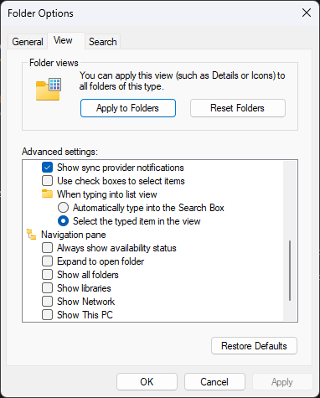Cancel the Folder Options dialog
This screenshot has width=320, height=398.
coord(214,381)
